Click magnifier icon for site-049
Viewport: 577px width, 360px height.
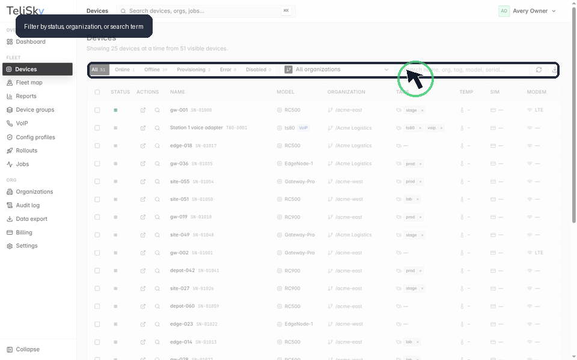click(157, 235)
